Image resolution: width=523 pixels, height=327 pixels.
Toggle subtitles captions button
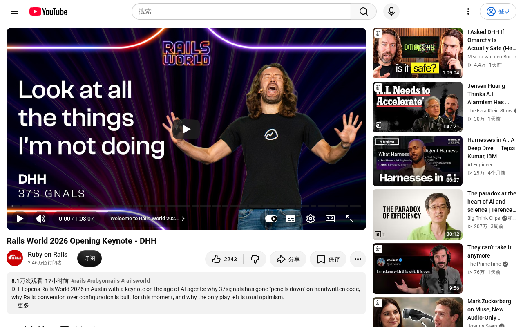pyautogui.click(x=291, y=219)
